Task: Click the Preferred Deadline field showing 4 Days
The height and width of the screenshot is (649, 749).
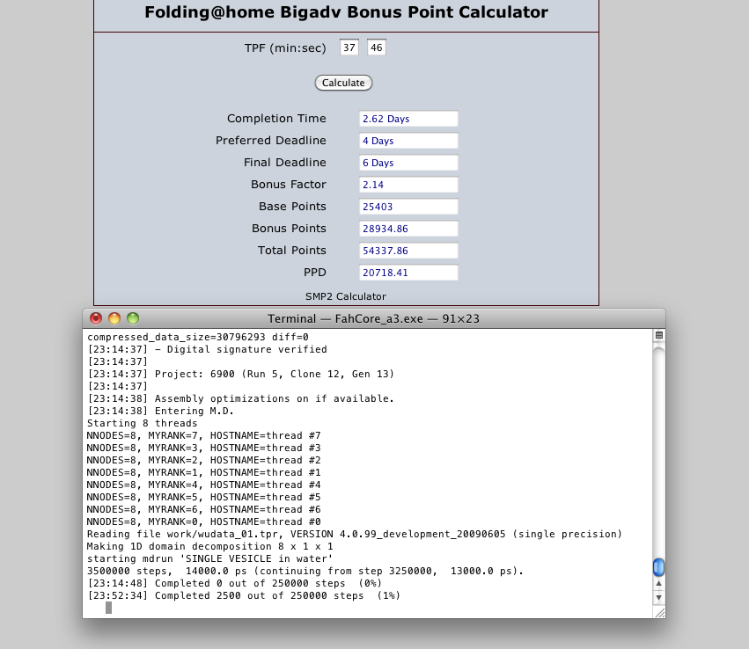Action: point(408,141)
